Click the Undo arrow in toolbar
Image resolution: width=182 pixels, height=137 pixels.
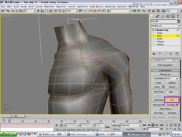[x=3, y=11]
